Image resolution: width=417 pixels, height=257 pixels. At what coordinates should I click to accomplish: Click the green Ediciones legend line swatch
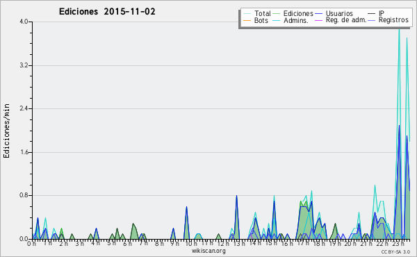(277, 13)
